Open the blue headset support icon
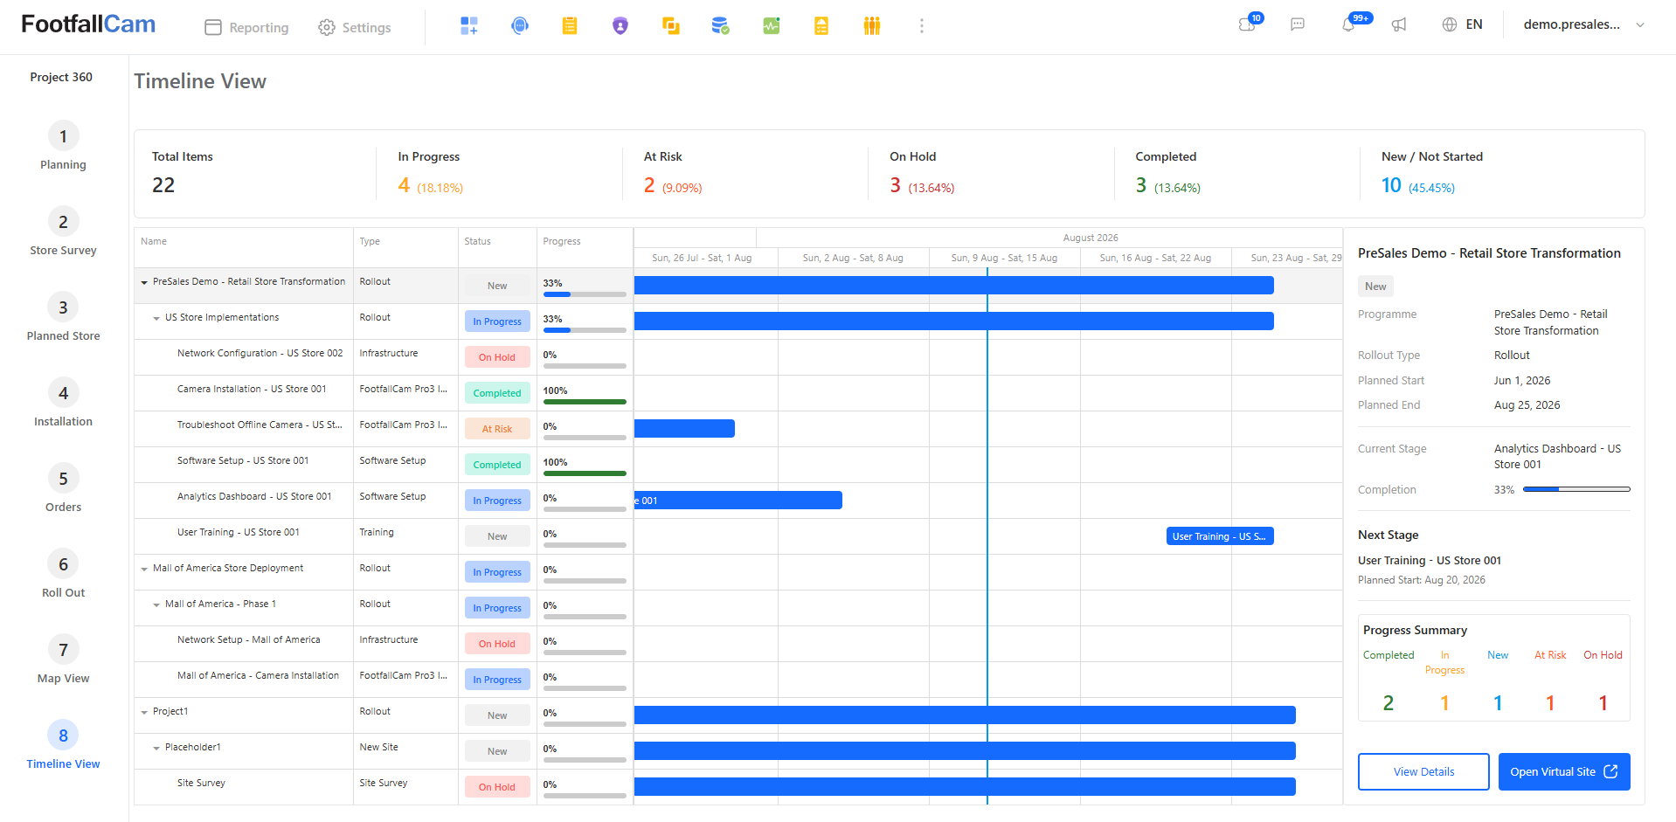This screenshot has width=1676, height=822. click(520, 26)
